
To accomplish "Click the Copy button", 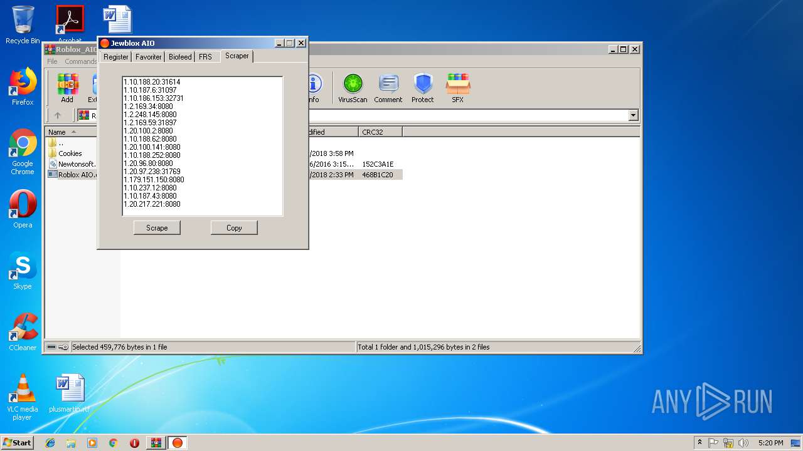I will coord(234,228).
